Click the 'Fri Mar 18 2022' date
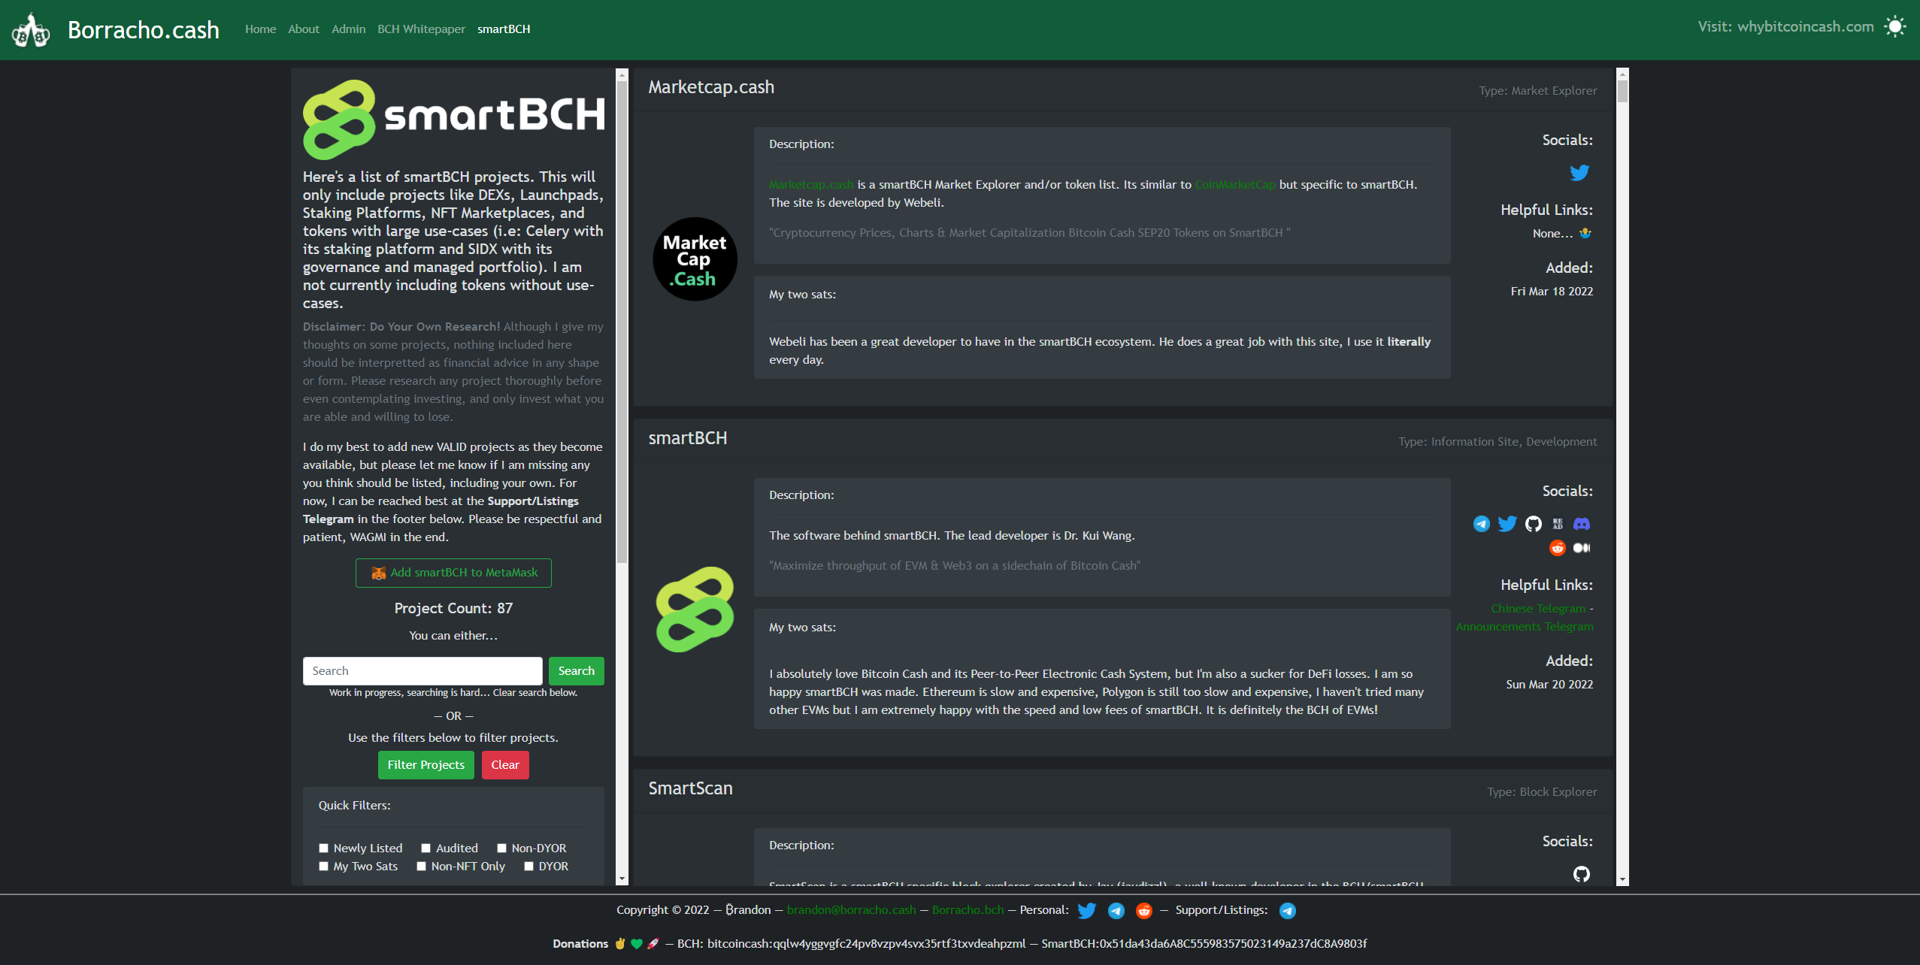 point(1552,292)
